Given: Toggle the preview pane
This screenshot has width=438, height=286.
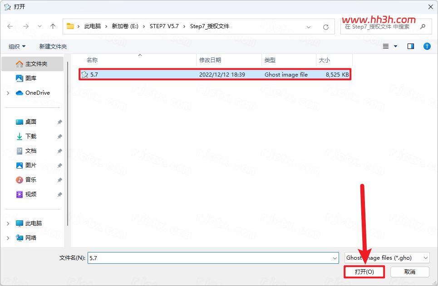Looking at the screenshot, I should coord(411,46).
